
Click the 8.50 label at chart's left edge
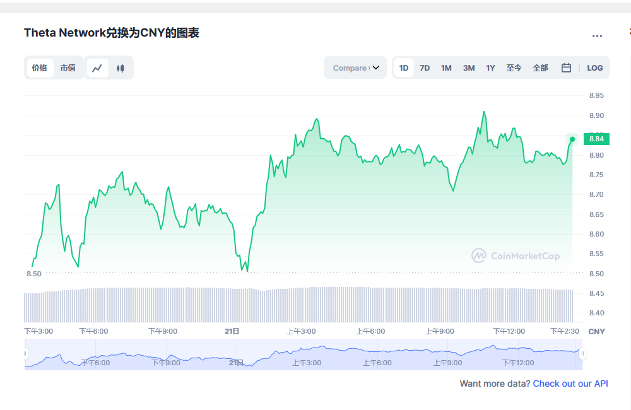(34, 274)
